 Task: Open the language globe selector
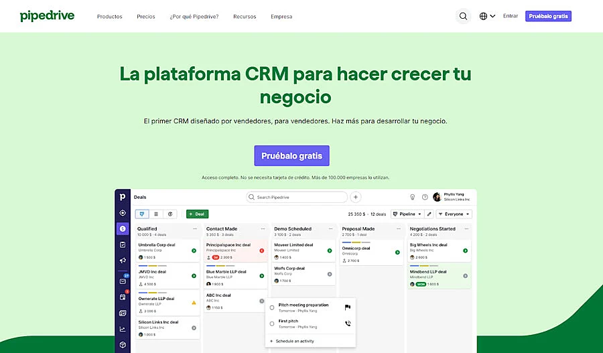tap(487, 16)
